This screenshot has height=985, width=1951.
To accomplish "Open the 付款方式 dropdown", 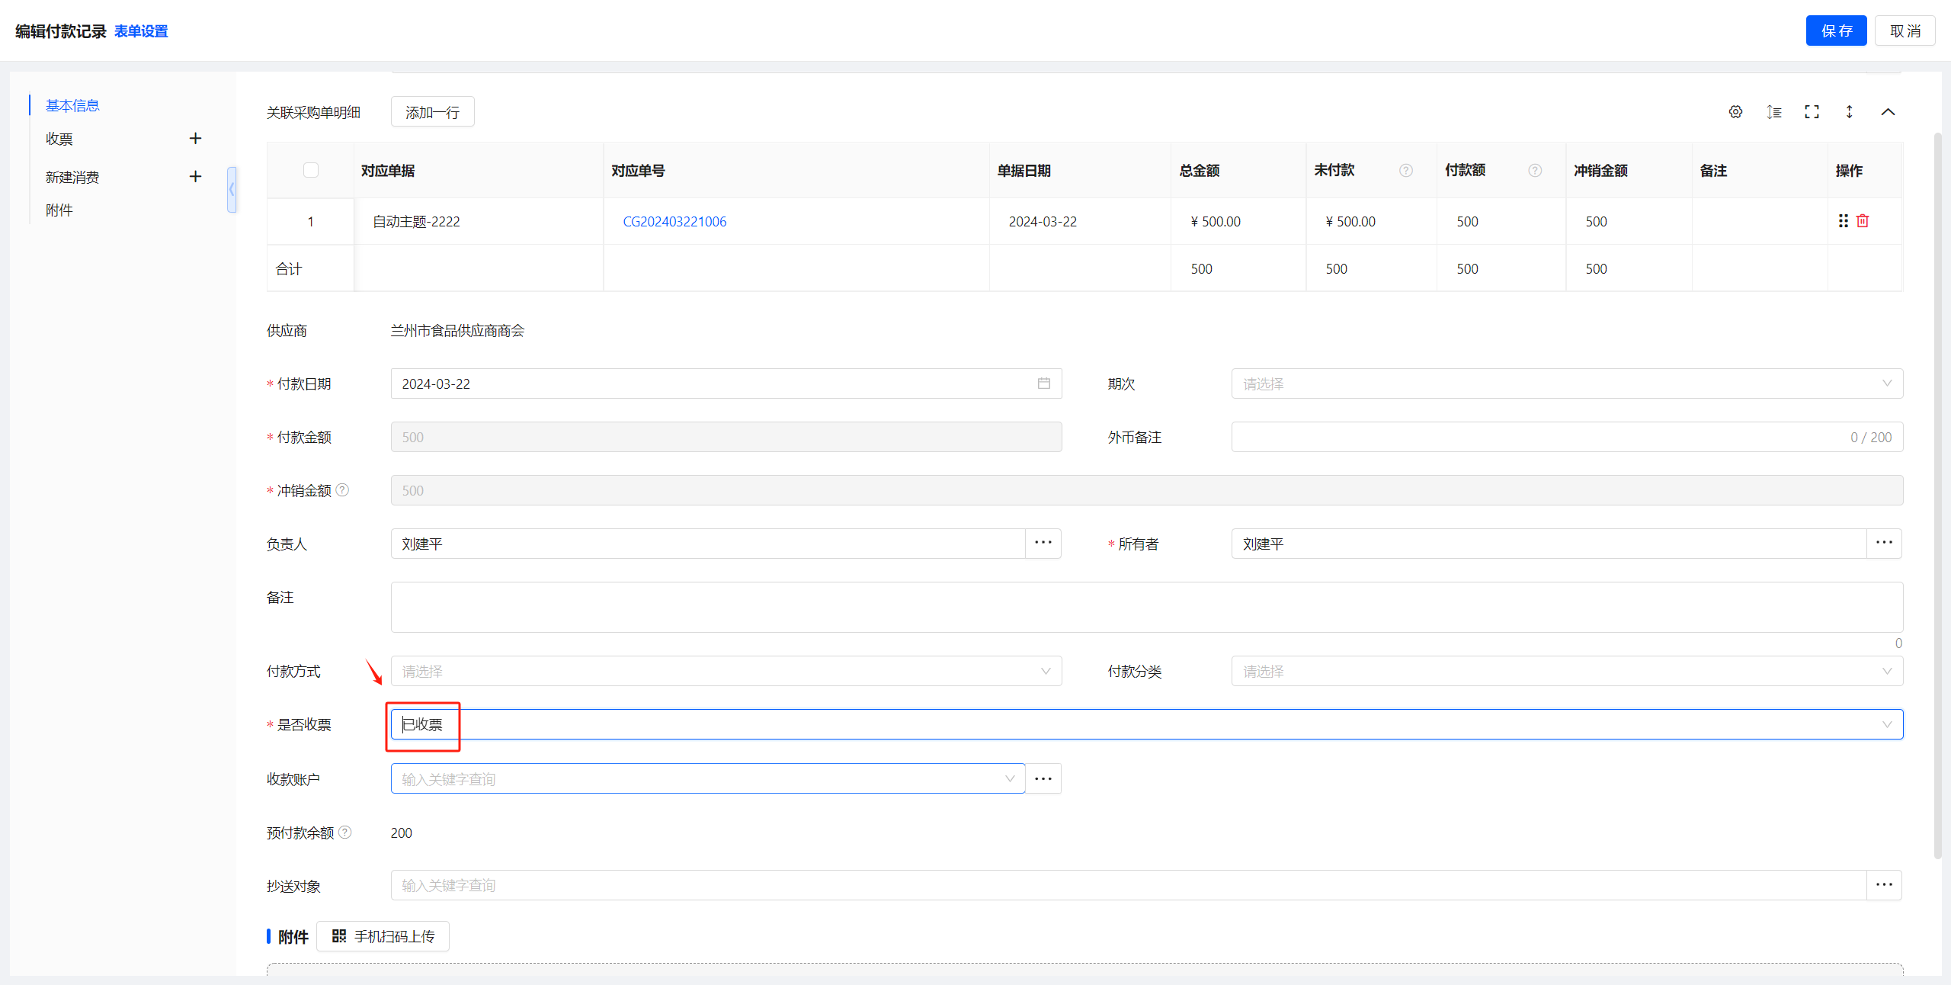I will tap(726, 671).
